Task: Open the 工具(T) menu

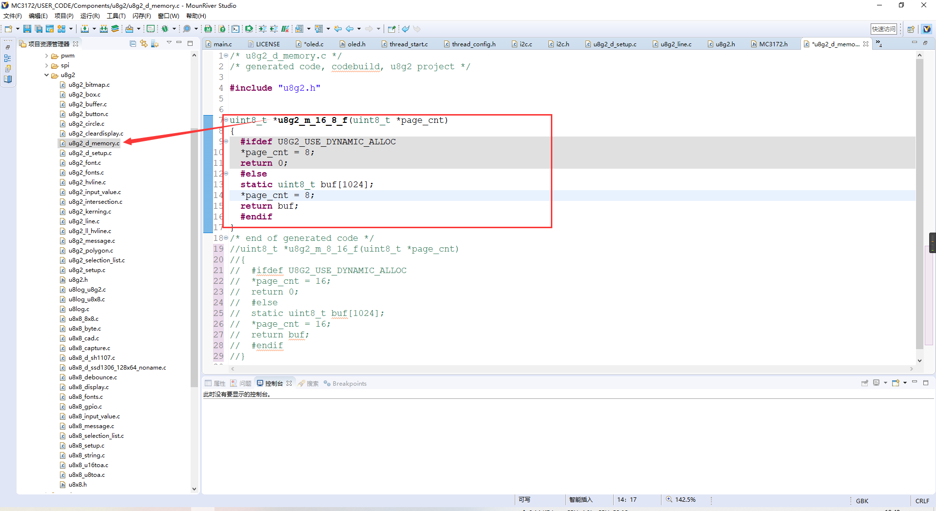Action: click(x=116, y=16)
